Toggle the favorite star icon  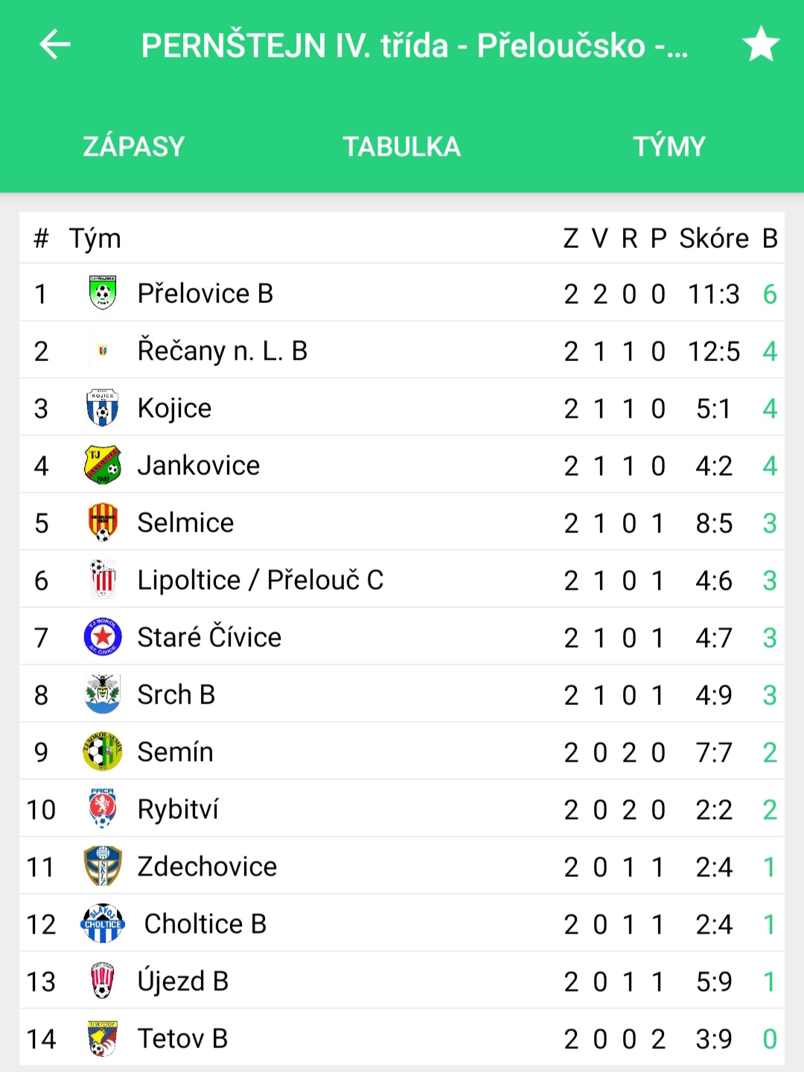[x=761, y=44]
